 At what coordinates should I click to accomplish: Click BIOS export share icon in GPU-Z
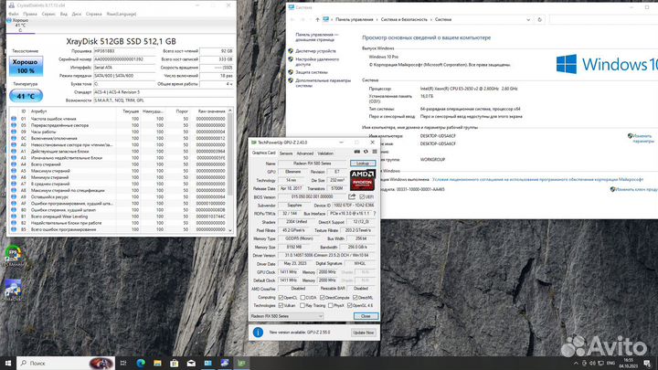coord(352,196)
